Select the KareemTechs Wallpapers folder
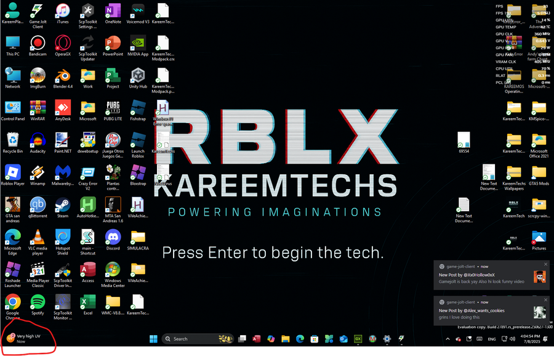The height and width of the screenshot is (356, 554). point(514,178)
